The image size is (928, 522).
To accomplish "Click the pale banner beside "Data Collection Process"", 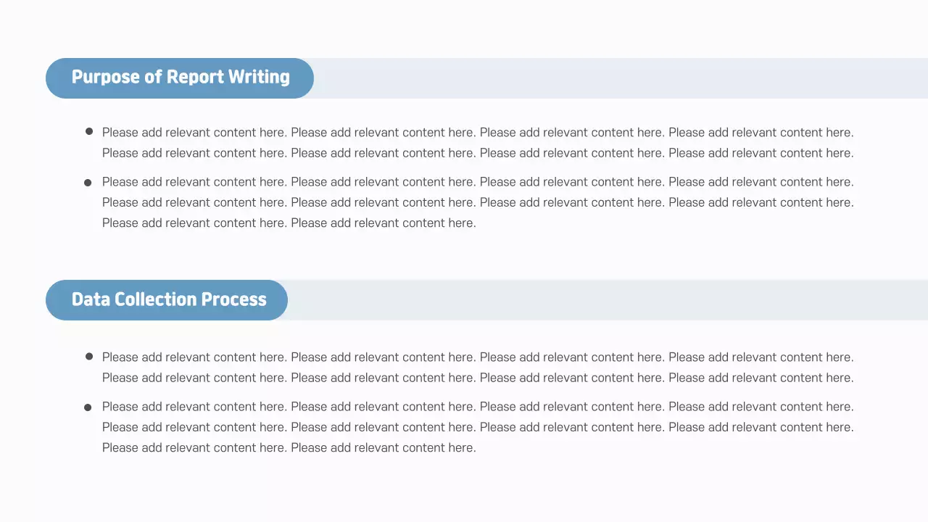I will coord(608,300).
